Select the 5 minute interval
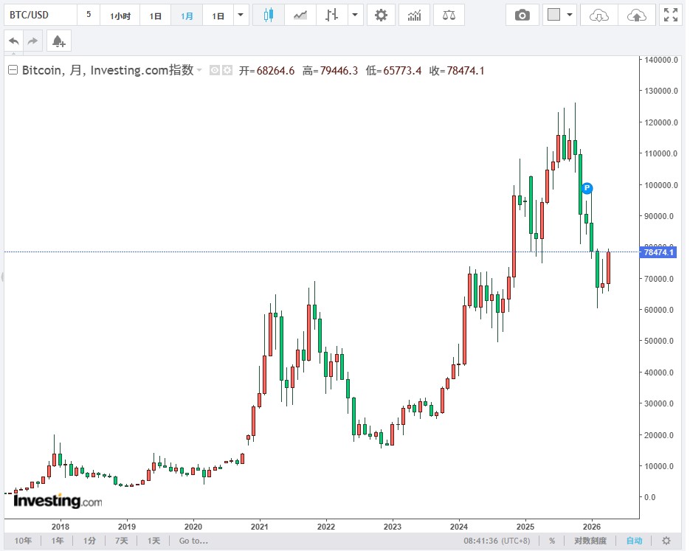Viewport: 690px width, 551px height. [89, 15]
